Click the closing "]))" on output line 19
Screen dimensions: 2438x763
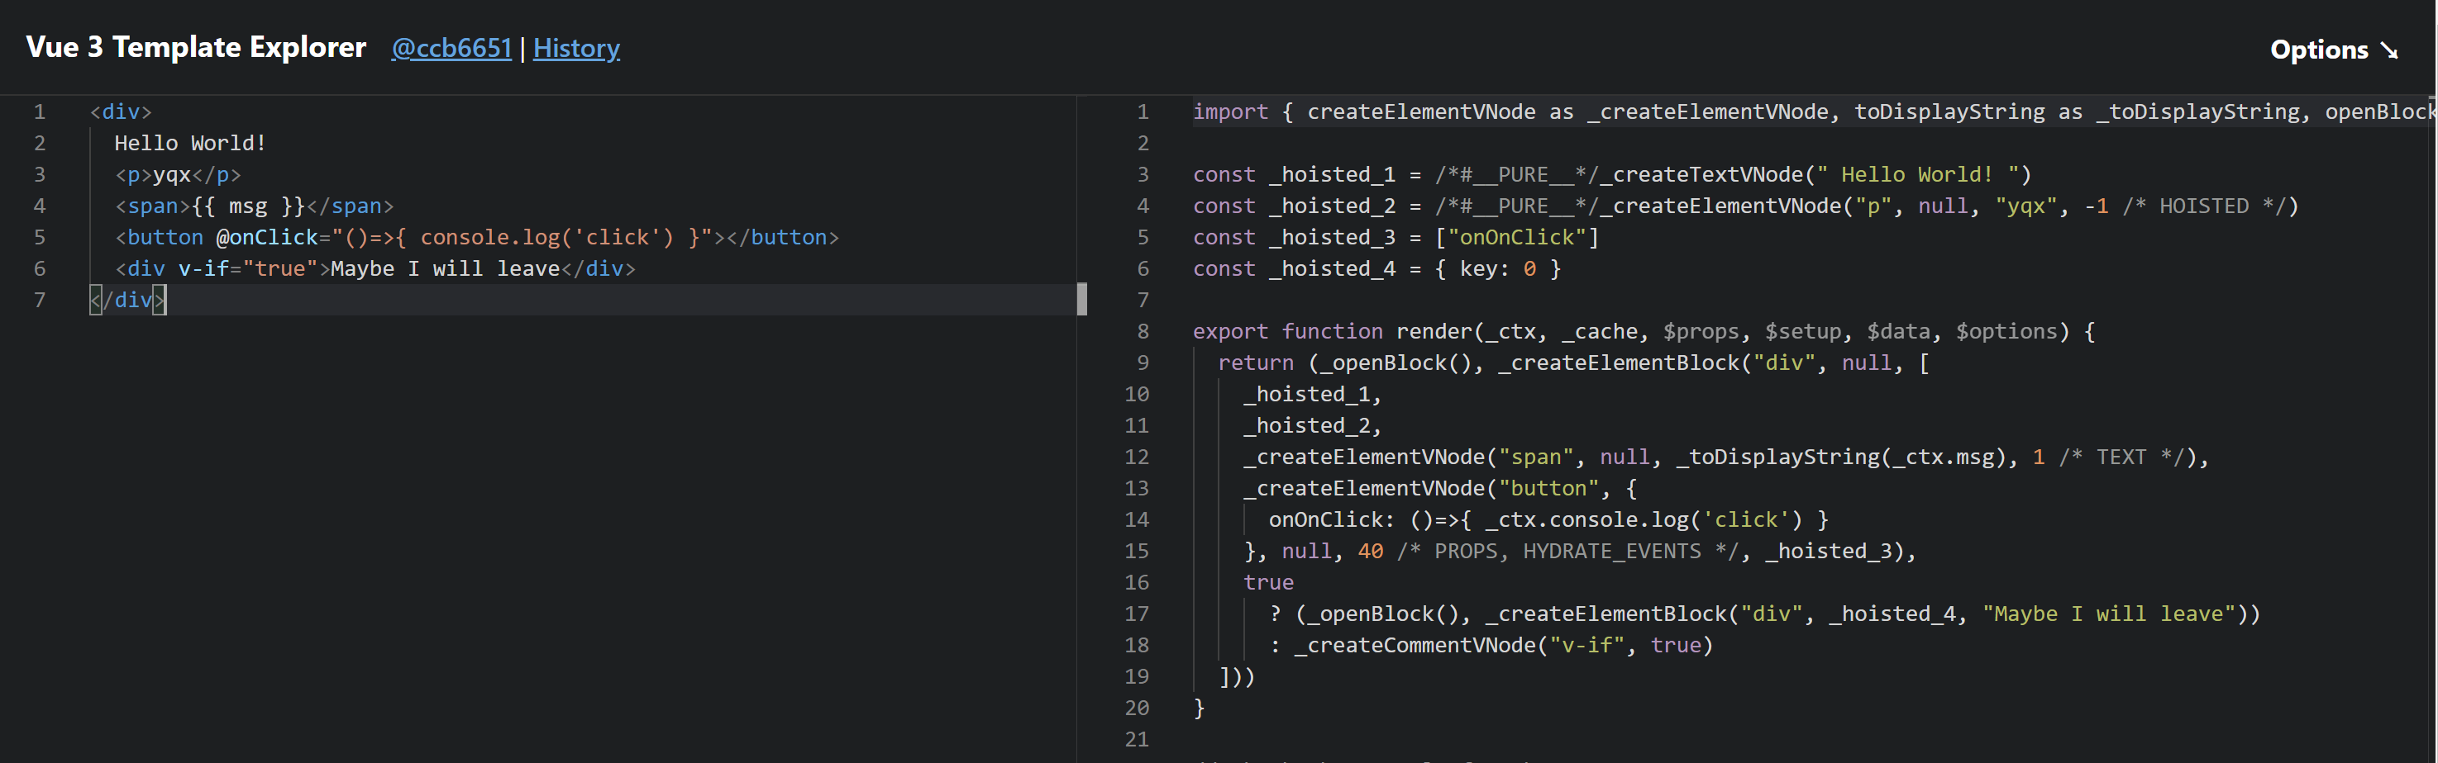pyautogui.click(x=1237, y=676)
